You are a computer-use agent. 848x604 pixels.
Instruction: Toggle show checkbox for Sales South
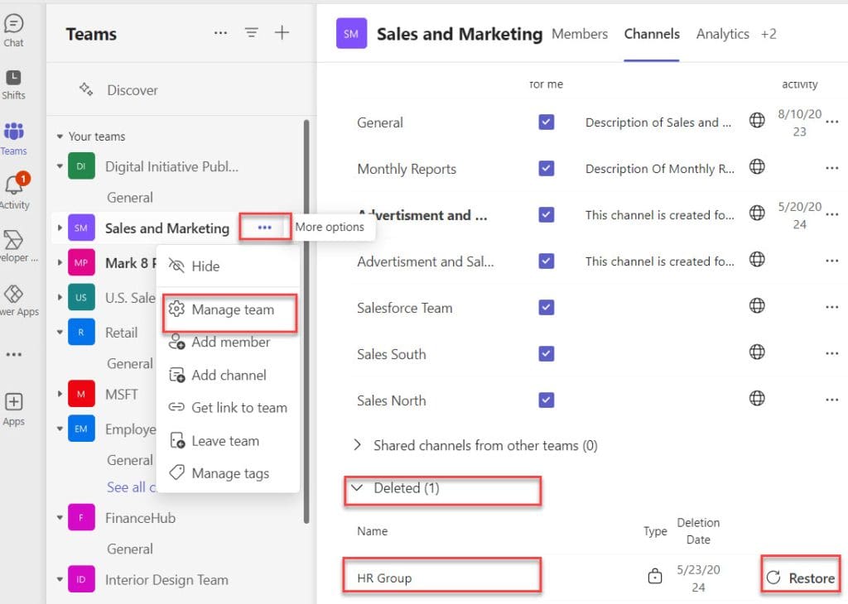(547, 354)
